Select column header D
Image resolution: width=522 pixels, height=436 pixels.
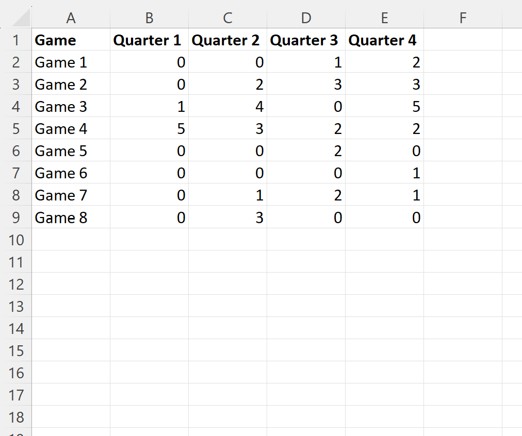(x=306, y=18)
